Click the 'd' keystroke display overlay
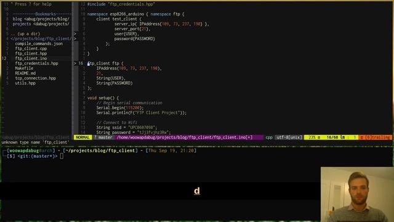The image size is (394, 222). click(x=197, y=191)
